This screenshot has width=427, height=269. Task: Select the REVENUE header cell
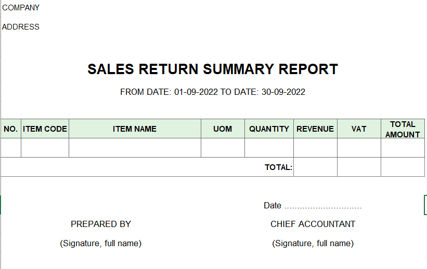[x=315, y=129]
